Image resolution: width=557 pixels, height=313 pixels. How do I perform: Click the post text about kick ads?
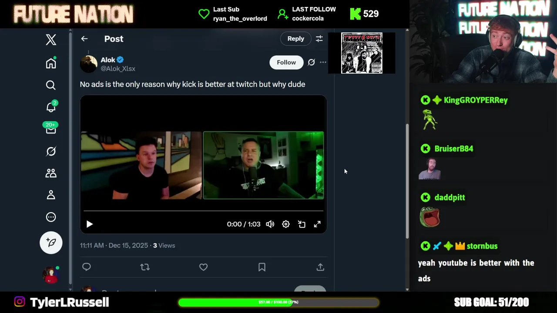(192, 84)
